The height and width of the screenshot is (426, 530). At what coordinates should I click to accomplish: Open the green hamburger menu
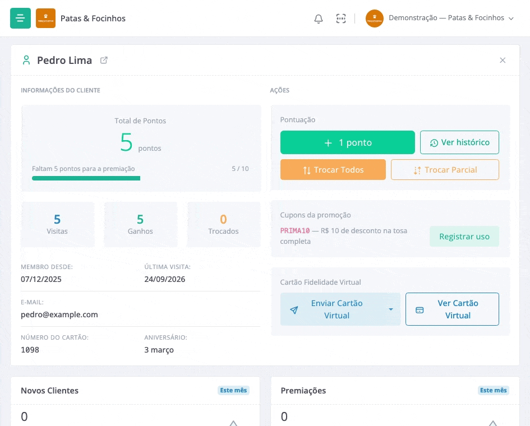tap(20, 18)
